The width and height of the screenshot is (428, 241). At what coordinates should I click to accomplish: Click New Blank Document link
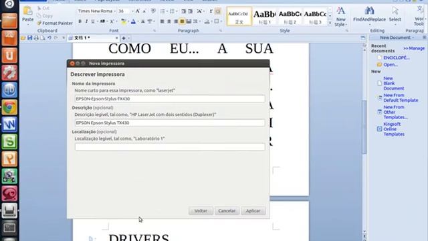point(394,83)
